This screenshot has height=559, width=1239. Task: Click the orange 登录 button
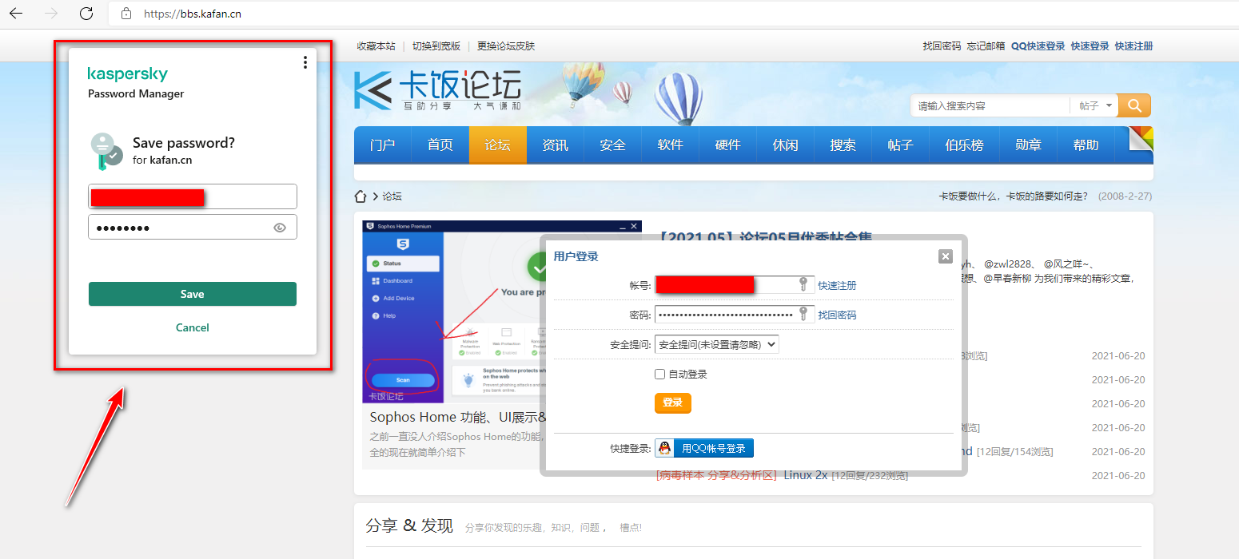pos(673,402)
